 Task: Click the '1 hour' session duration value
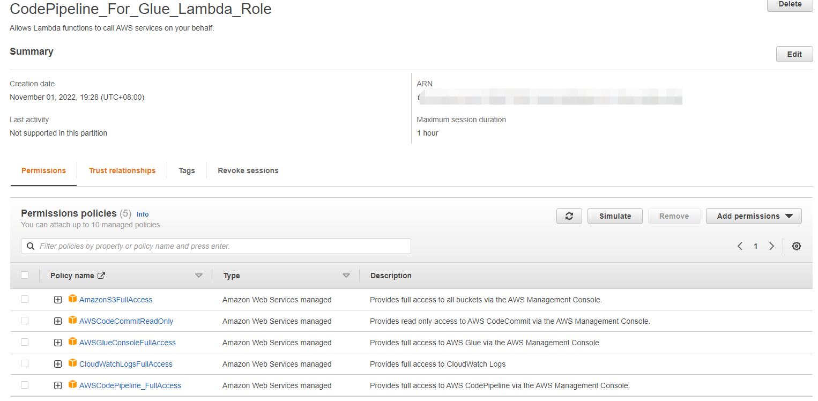click(427, 133)
